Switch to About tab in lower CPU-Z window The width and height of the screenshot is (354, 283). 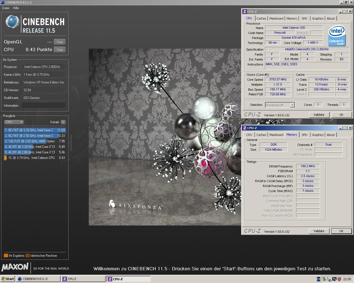point(331,135)
